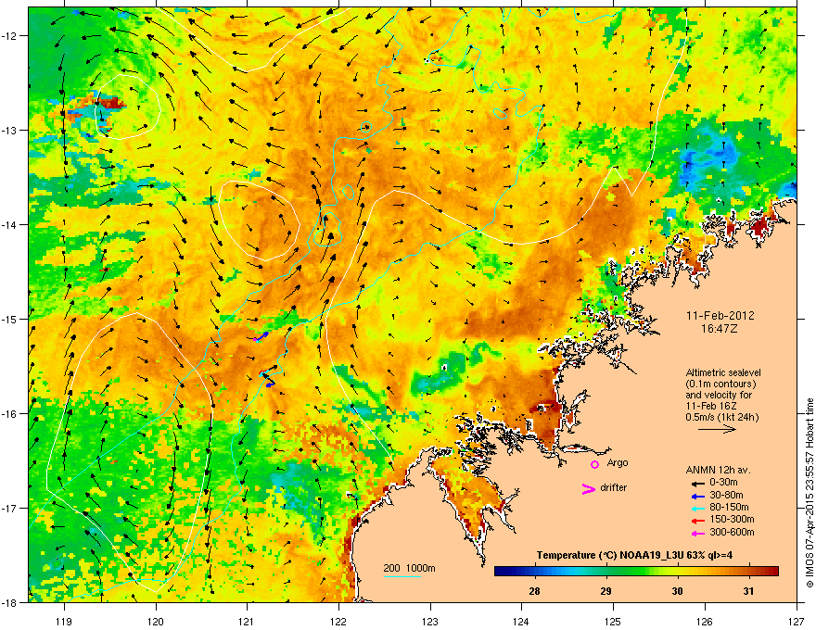Click latitude axis label -14
The image size is (816, 630).
(9, 224)
